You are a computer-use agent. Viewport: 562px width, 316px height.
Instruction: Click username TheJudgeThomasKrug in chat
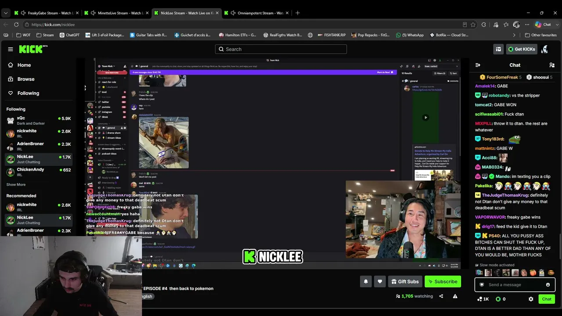[x=505, y=195]
